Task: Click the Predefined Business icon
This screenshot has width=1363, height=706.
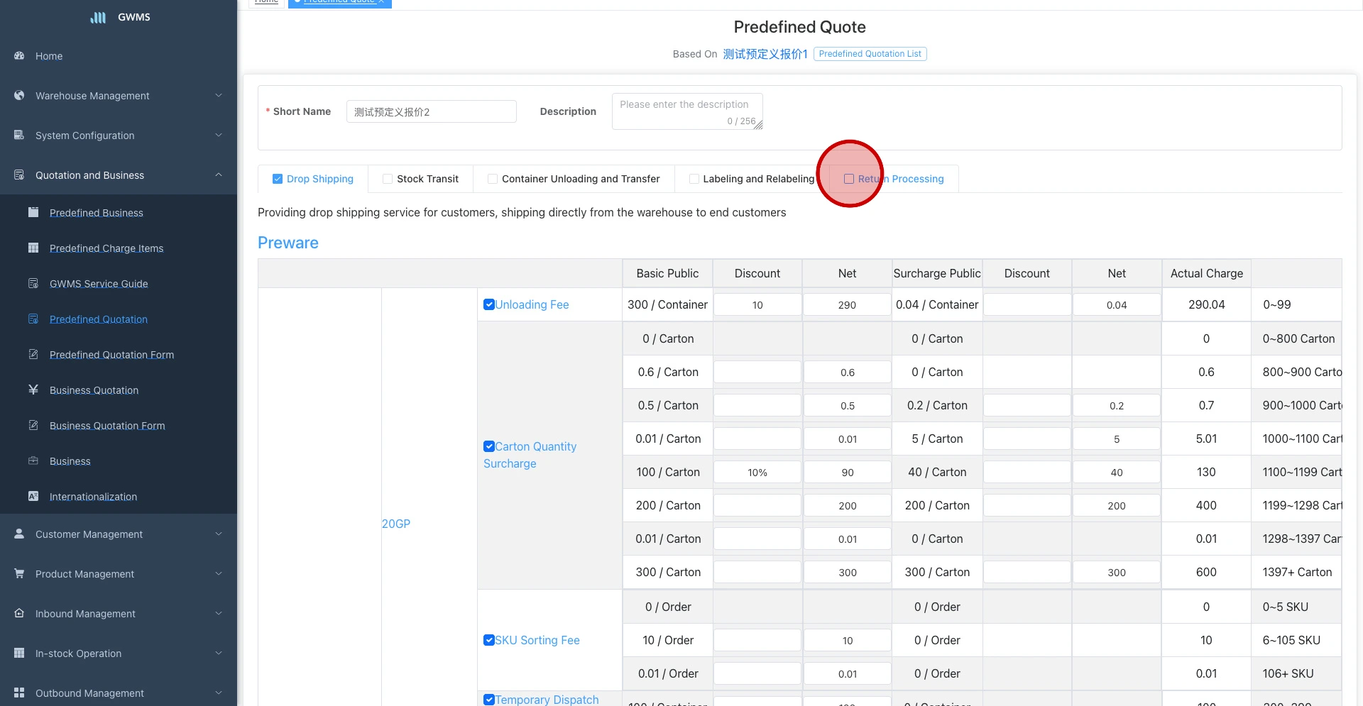Action: [x=33, y=212]
